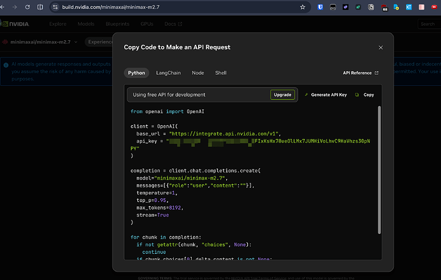
Task: Click the base_url string in the code
Action: coord(224,134)
